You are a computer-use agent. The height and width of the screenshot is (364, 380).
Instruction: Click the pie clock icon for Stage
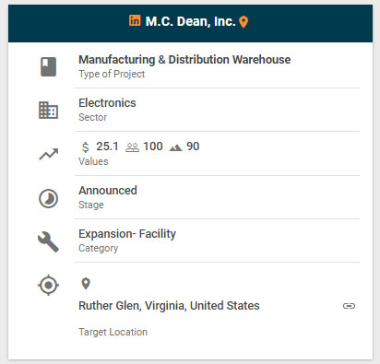pos(49,198)
